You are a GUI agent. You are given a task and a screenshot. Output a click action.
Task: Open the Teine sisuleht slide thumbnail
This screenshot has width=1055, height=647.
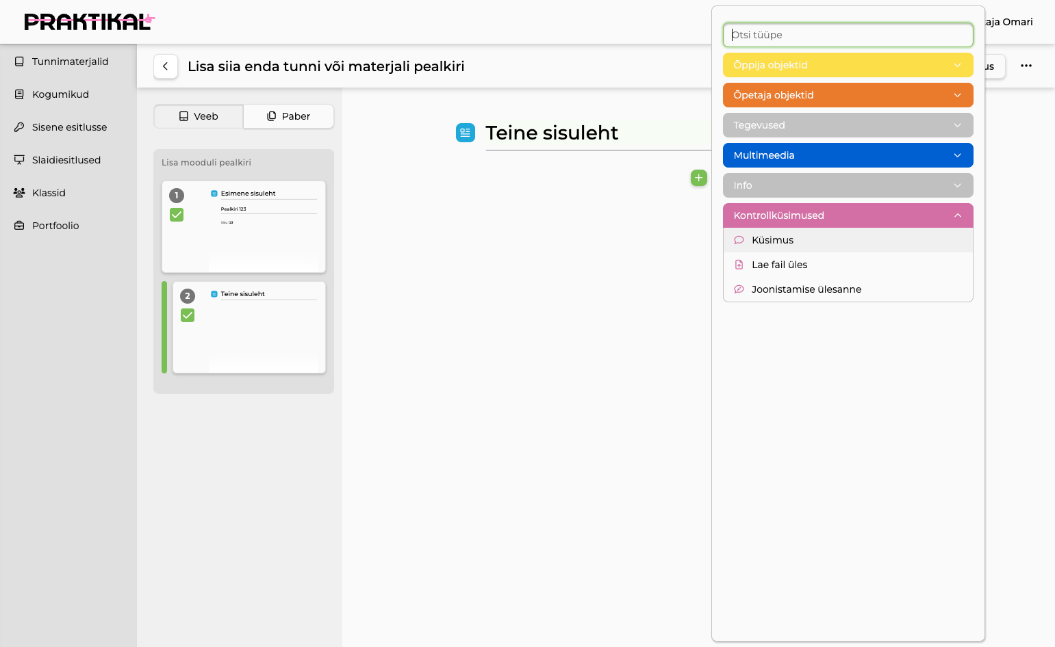click(249, 328)
